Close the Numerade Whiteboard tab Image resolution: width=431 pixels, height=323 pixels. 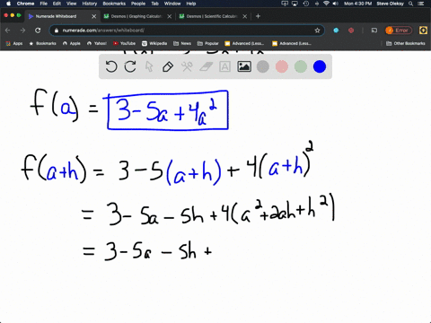[x=93, y=16]
